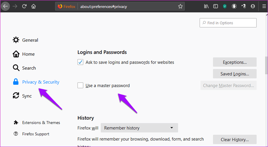Click in the Find in Options field

tap(228, 23)
